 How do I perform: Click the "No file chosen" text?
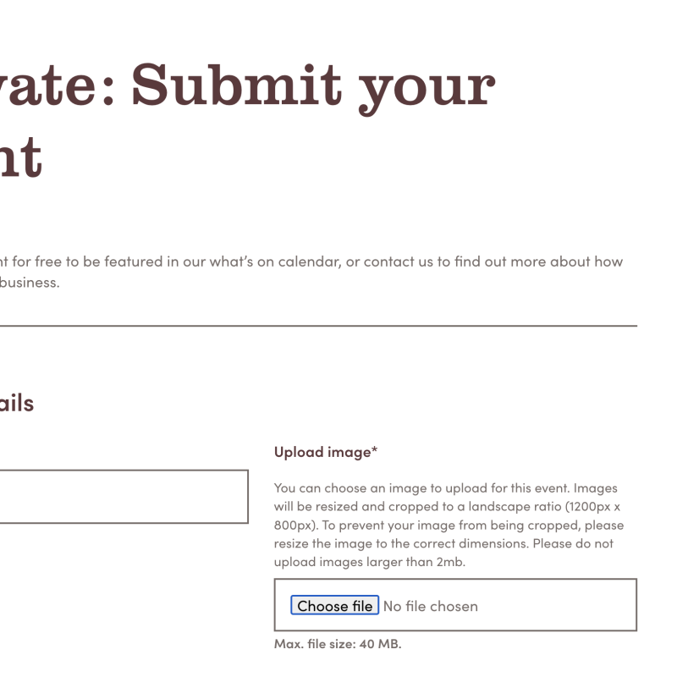[431, 606]
